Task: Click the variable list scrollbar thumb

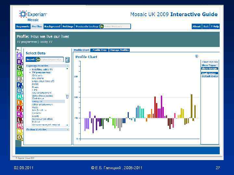Action: (x=67, y=97)
